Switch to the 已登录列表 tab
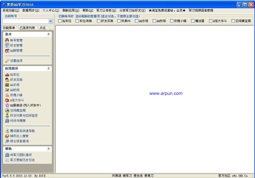The image size is (255, 178). (x=27, y=28)
